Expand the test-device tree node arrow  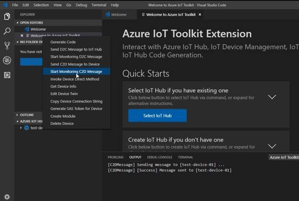point(21,128)
